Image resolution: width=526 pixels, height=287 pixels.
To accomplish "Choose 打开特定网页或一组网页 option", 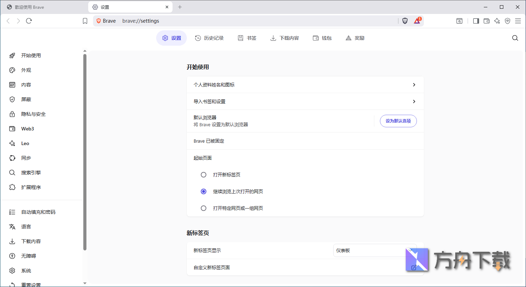I will [x=203, y=208].
